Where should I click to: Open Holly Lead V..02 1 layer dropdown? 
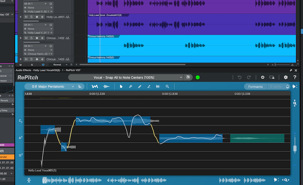[x=38, y=12]
